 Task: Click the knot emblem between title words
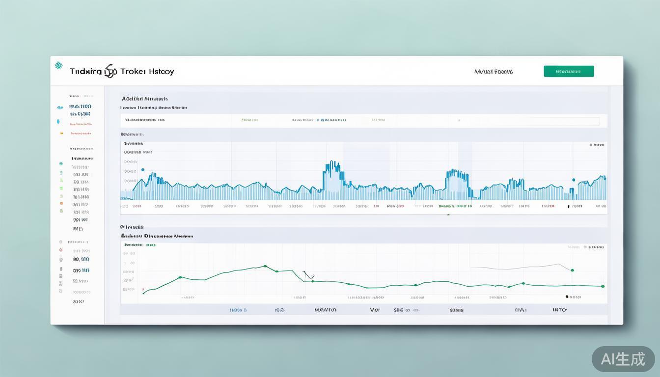111,72
